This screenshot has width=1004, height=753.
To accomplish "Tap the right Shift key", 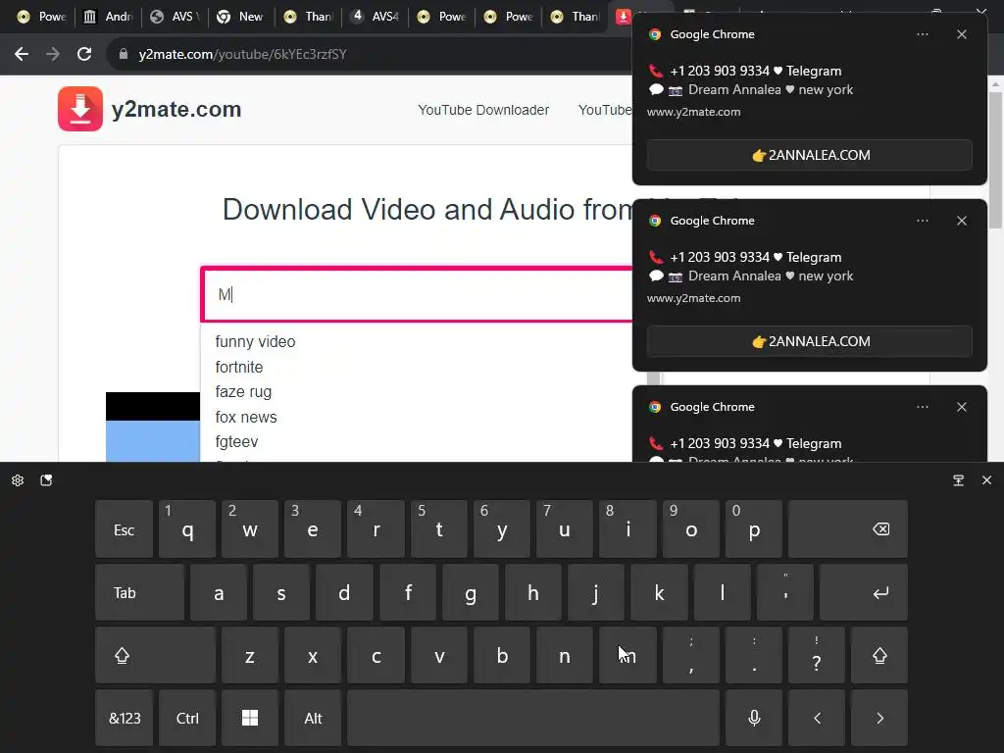I will click(x=879, y=655).
